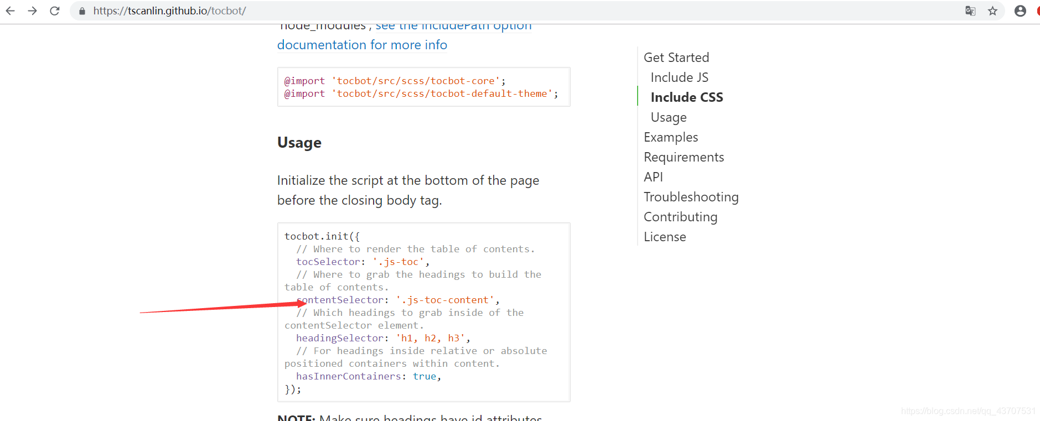
Task: Navigate to Requirements in the sidebar
Action: point(684,157)
